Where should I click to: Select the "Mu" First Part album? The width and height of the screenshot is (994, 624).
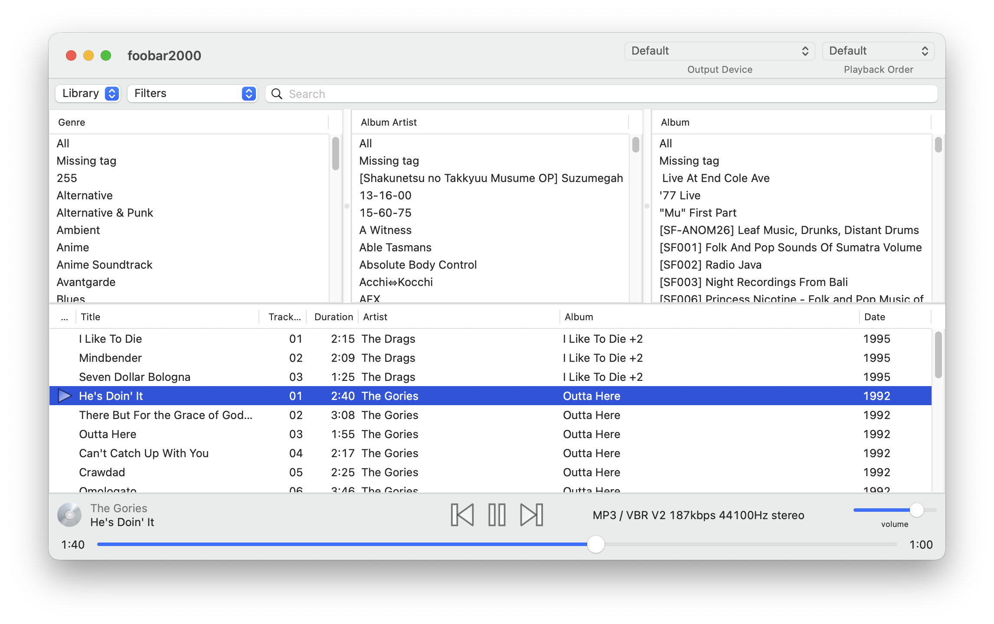[792, 213]
